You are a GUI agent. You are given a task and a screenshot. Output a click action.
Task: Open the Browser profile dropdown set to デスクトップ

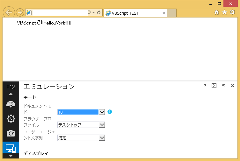[x=81, y=125]
